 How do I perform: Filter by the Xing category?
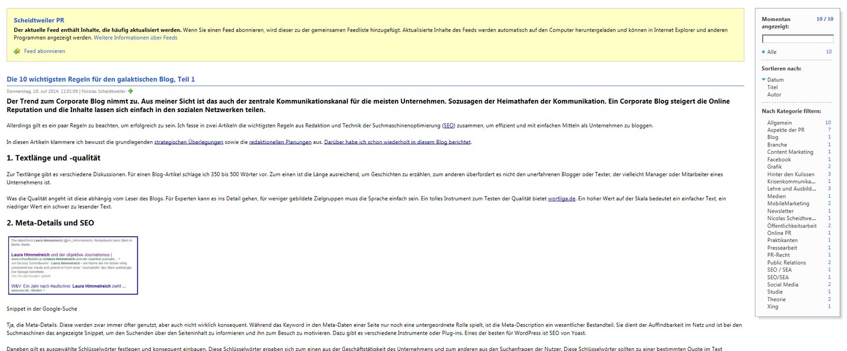(x=773, y=307)
